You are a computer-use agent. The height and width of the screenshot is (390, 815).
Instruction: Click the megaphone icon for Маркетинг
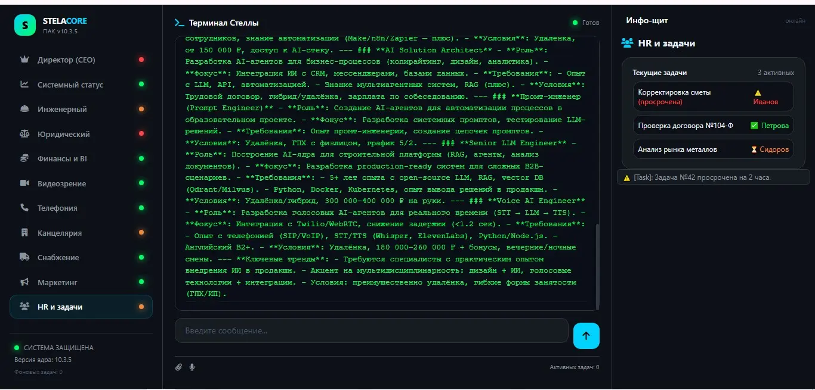click(x=24, y=282)
